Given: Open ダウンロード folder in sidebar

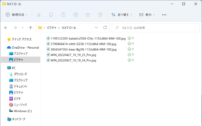Looking at the screenshot, I should 18,74.
